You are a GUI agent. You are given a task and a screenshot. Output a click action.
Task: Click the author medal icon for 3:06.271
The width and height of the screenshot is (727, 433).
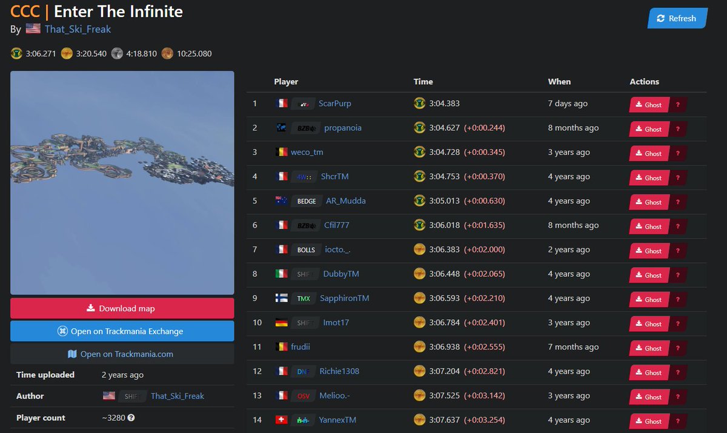16,53
